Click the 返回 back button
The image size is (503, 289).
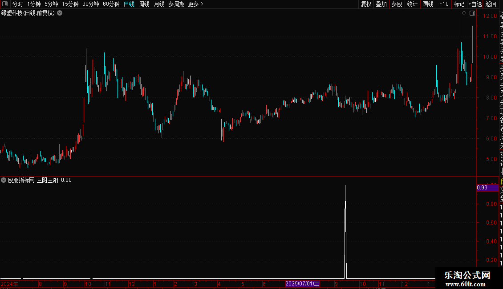point(491,4)
